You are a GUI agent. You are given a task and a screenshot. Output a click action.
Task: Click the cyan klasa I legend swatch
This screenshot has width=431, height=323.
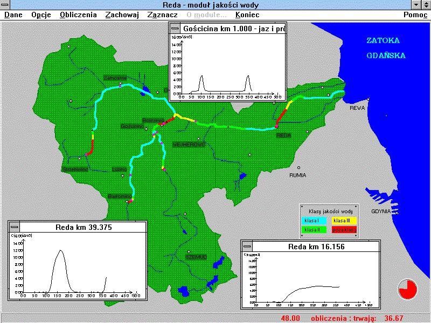click(x=314, y=221)
